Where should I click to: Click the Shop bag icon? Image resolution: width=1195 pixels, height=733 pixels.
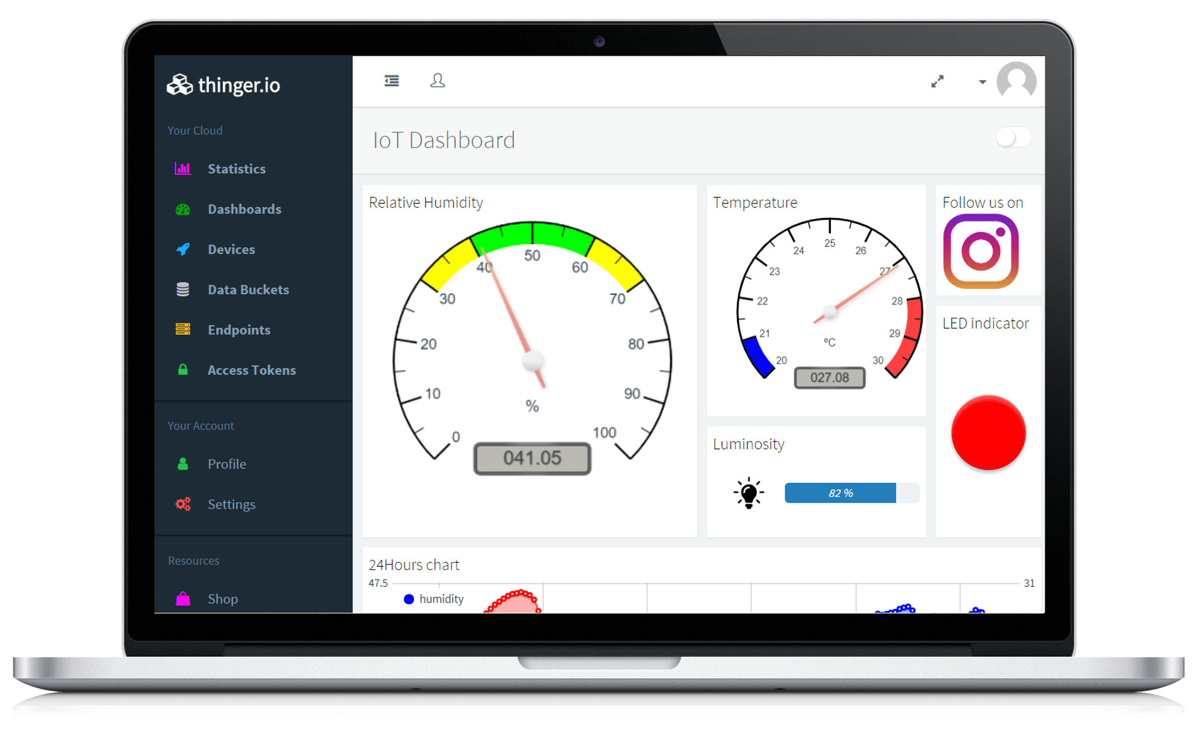click(183, 599)
